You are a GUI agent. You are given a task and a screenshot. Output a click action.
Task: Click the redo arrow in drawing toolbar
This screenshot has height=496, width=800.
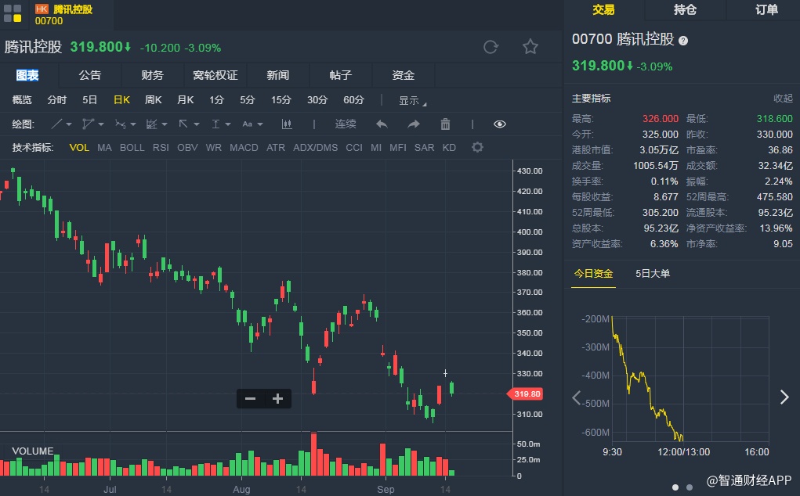click(x=413, y=124)
